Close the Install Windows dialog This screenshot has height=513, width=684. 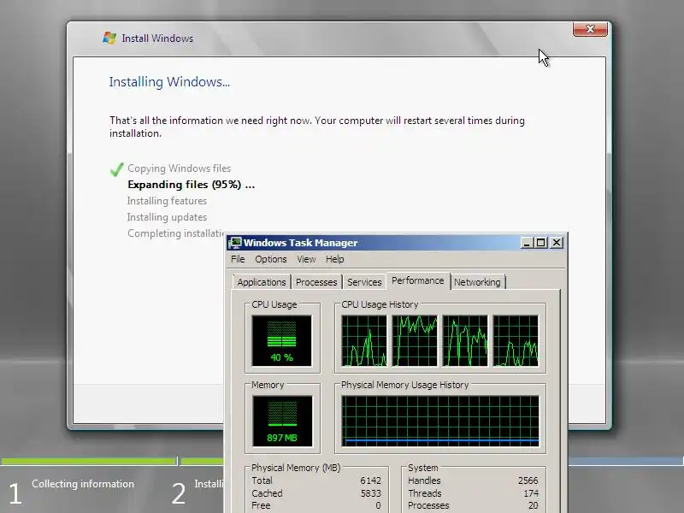(x=590, y=29)
